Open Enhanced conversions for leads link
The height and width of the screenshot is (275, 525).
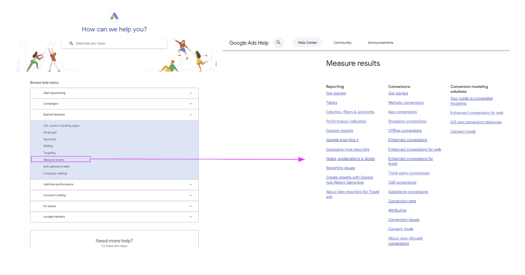(410, 161)
